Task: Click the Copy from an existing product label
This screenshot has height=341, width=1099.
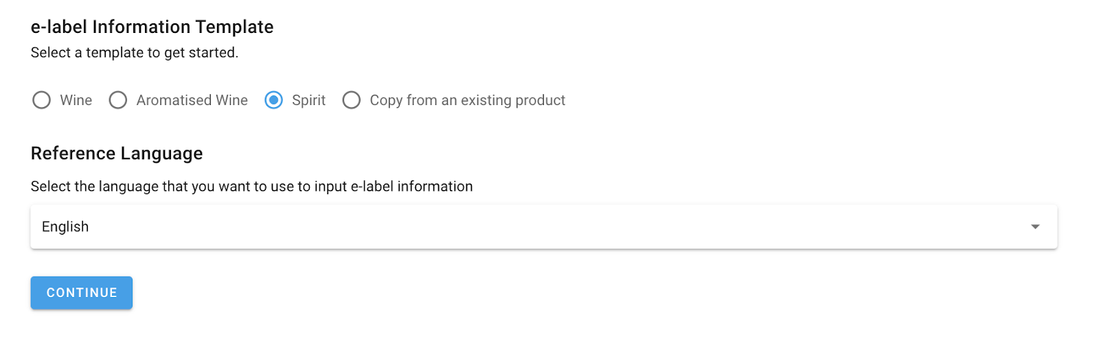Action: 467,100
